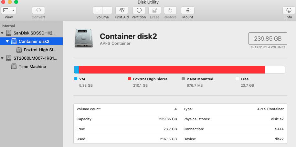Image resolution: width=296 pixels, height=147 pixels.
Task: Click the Restore toolbar icon
Action: (170, 10)
